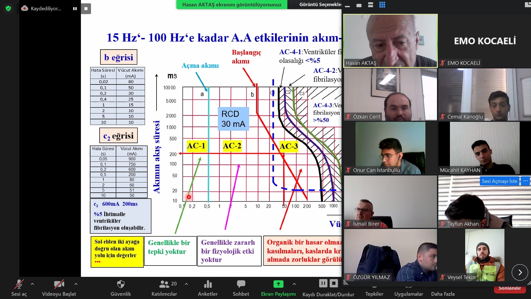Stop recording in bottom toolbar
The height and width of the screenshot is (299, 531).
pos(334,283)
